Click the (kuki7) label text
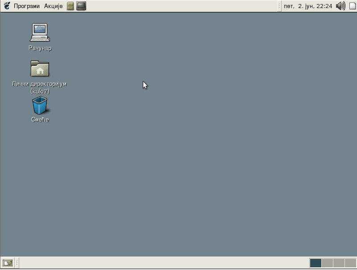This screenshot has height=270, width=357. click(40, 92)
